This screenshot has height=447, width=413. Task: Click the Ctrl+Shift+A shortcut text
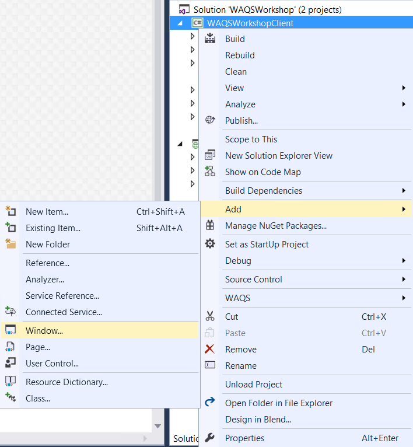tap(160, 211)
